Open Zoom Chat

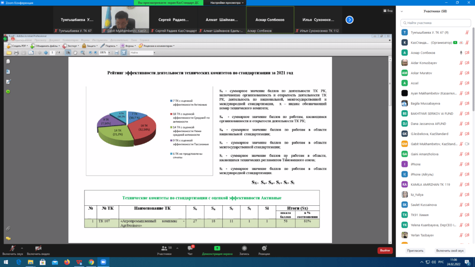click(x=190, y=250)
